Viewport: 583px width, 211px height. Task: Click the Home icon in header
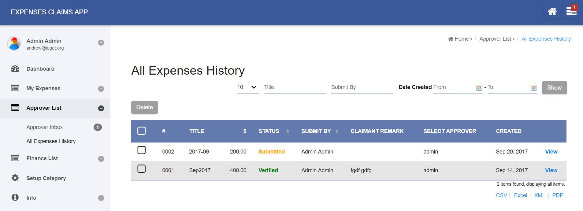(552, 12)
